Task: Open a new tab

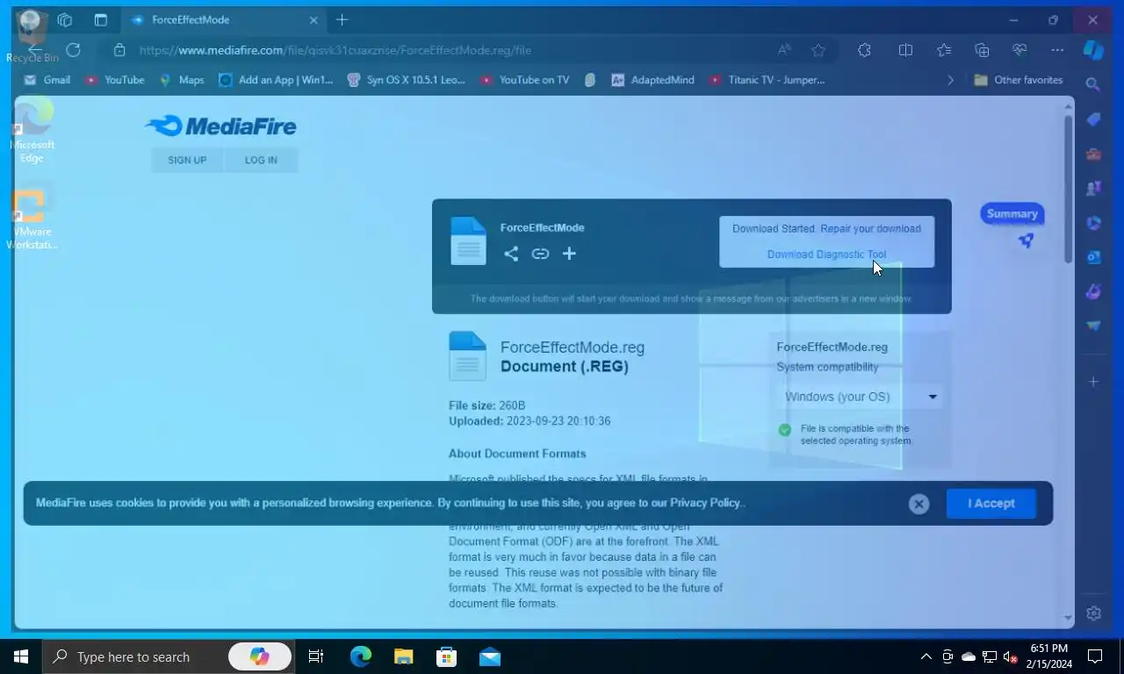Action: (x=342, y=19)
